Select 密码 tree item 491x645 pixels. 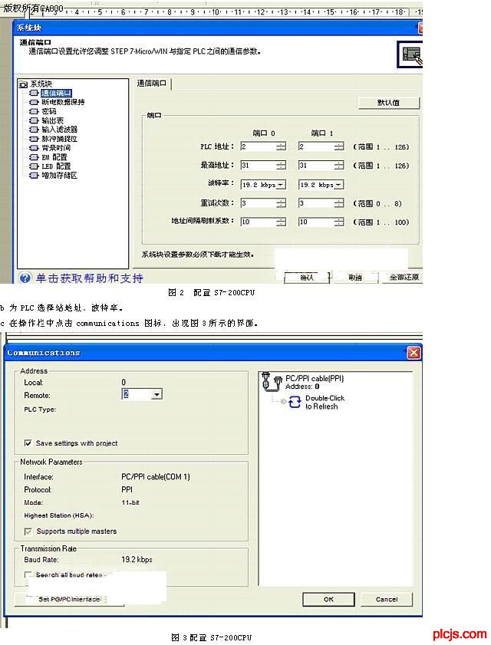pos(48,111)
